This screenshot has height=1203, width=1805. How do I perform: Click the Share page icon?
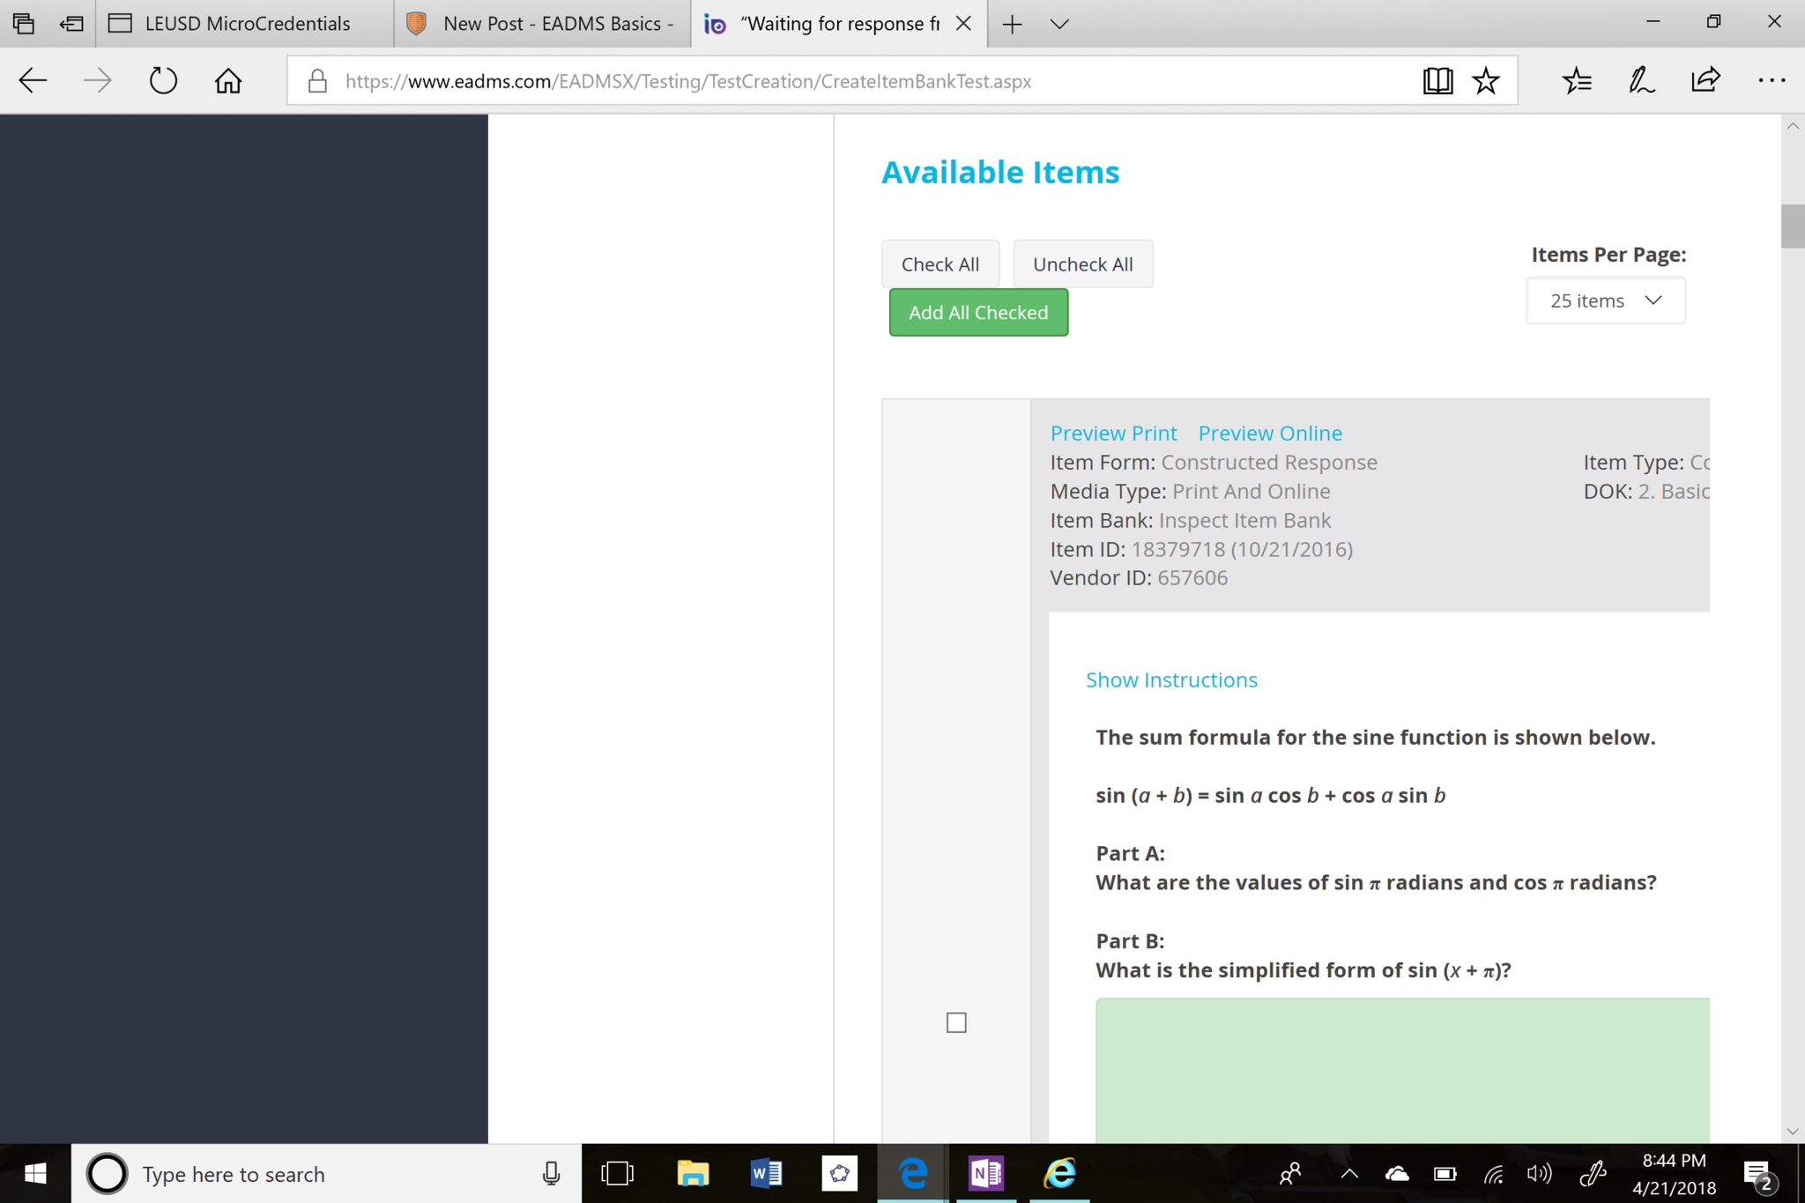point(1705,81)
